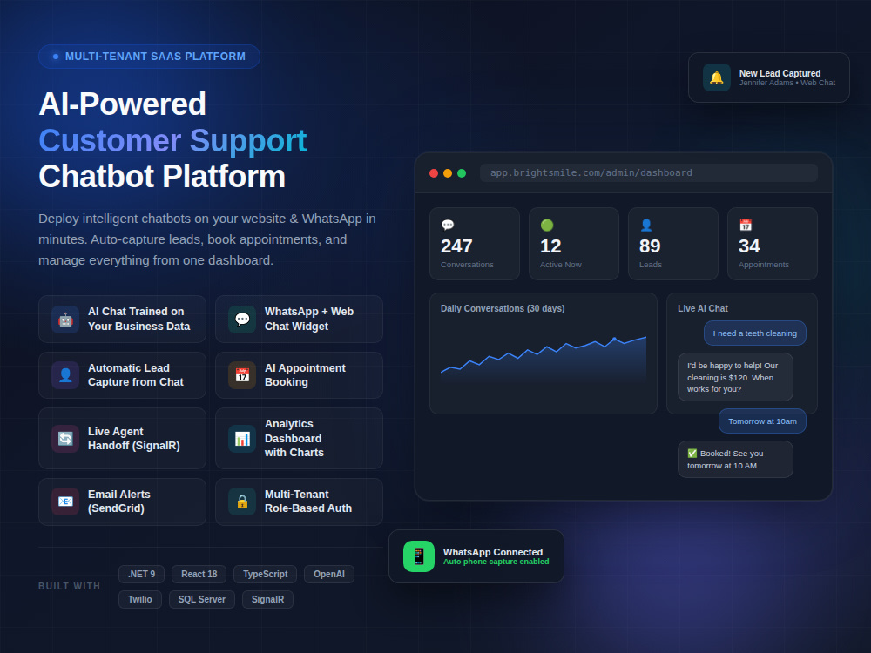Select the .NET 9 tech tag
This screenshot has width=871, height=653.
[x=142, y=574]
